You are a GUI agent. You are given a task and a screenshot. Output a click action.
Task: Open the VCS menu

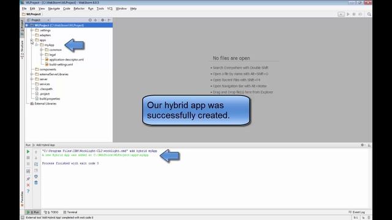click(x=110, y=9)
